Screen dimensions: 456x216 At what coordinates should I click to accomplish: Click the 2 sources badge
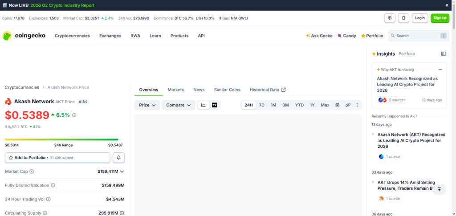[x=393, y=100]
